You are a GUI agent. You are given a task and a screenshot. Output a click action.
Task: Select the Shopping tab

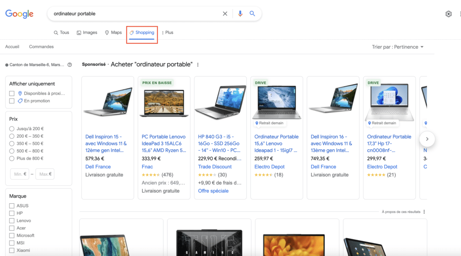coord(142,33)
